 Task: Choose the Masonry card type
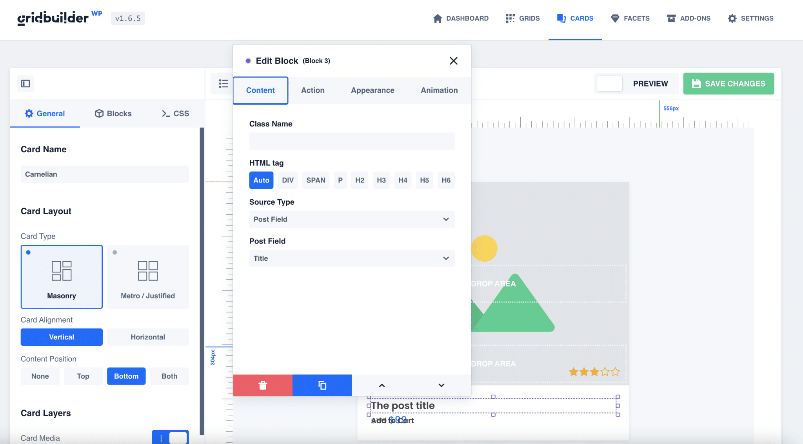click(x=62, y=277)
